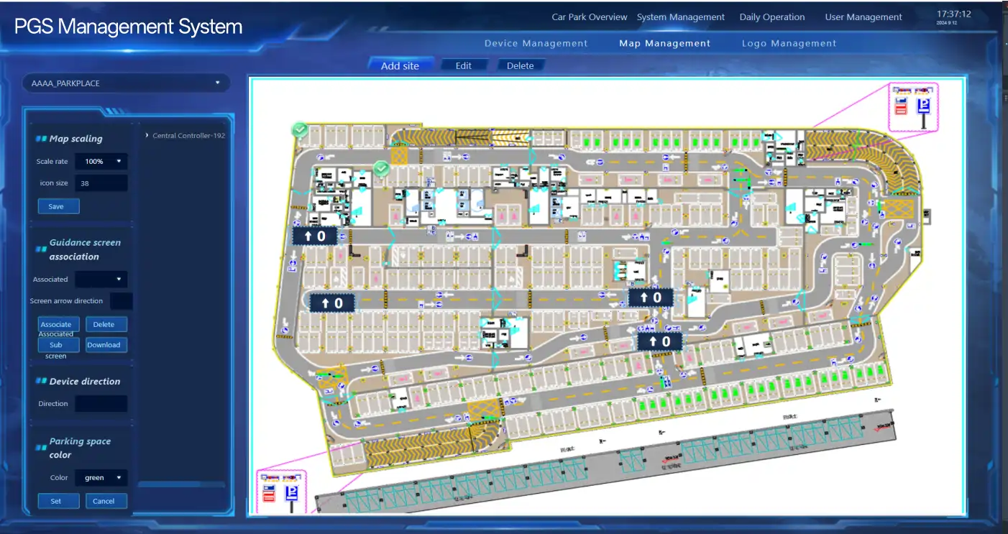
Task: Open the Associated guidance screen dropdown
Action: point(101,280)
